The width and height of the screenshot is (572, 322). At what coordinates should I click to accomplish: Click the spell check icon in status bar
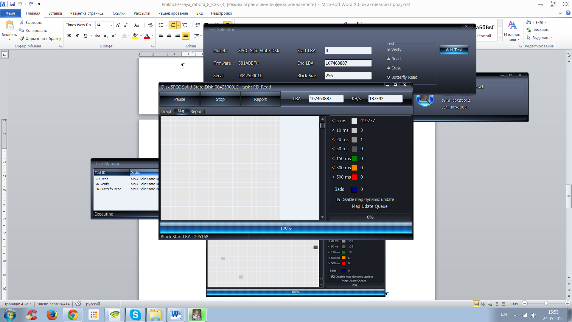pyautogui.click(x=78, y=304)
